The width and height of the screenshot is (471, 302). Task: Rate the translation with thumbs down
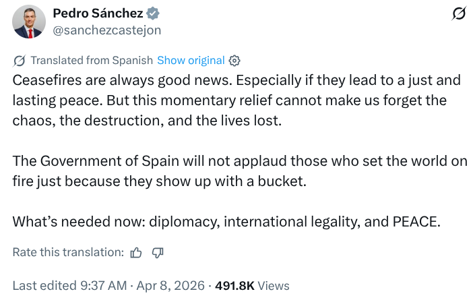coord(158,253)
